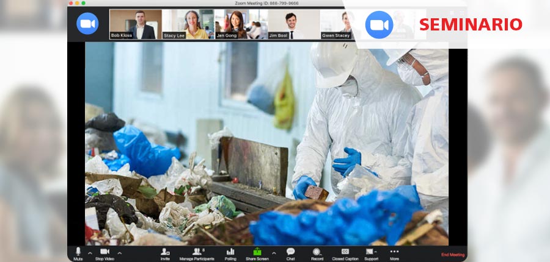Stop Video camera toggle
The width and height of the screenshot is (550, 262).
tap(105, 252)
